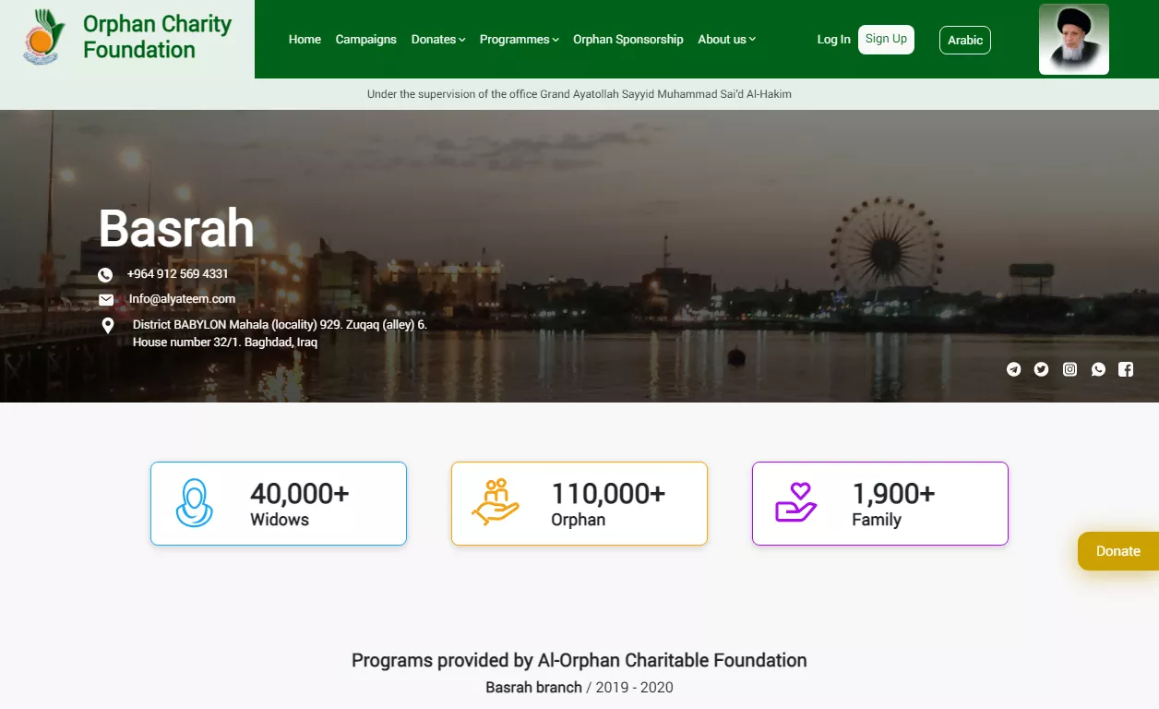Click the orphan hand icon in the Orphan card
The image size is (1159, 709).
click(496, 503)
